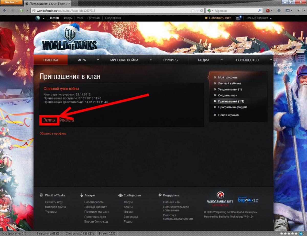Click the Adblock Plus ABP icon
Viewport: 307px width, 236px height.
pos(268,11)
